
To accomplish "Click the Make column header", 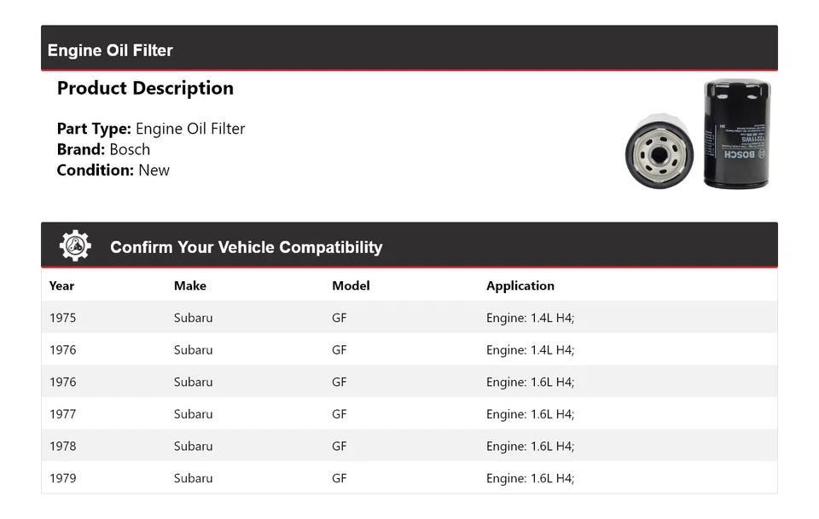I will coord(189,285).
